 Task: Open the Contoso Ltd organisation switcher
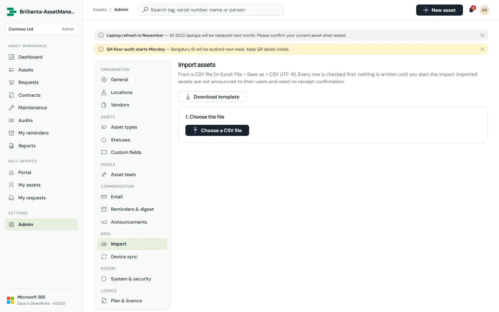pos(41,29)
